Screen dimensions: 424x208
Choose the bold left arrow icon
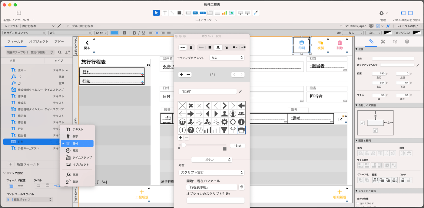point(241,106)
